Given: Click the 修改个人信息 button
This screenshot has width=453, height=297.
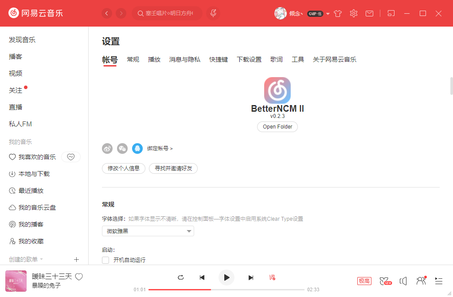Looking at the screenshot, I should pyautogui.click(x=124, y=168).
